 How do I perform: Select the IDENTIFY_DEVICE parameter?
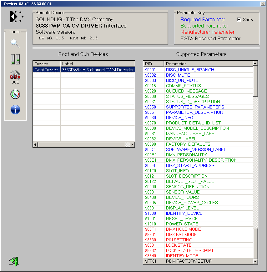point(184,213)
